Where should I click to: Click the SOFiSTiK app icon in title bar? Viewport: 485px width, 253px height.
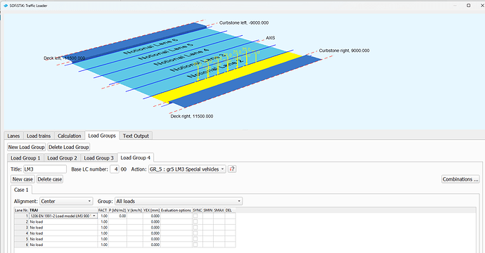(x=6, y=6)
